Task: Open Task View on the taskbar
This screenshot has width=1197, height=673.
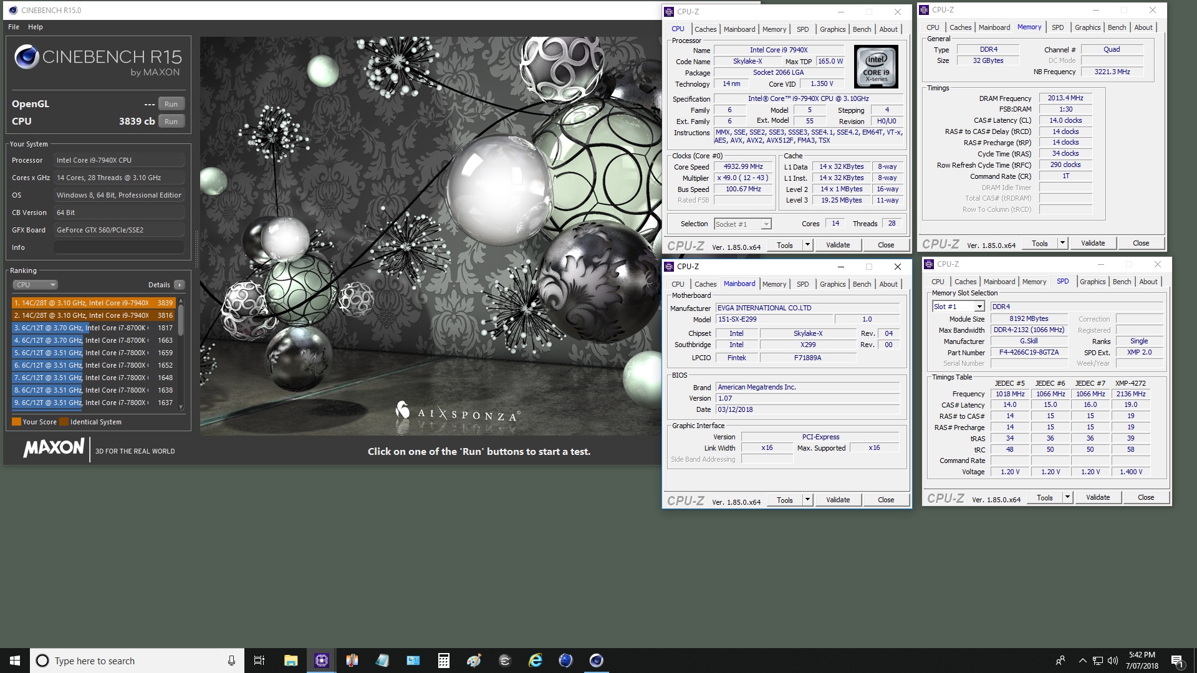Action: pyautogui.click(x=259, y=661)
